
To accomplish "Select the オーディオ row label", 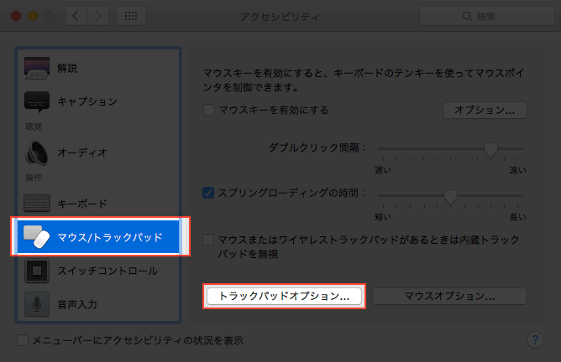I will (x=82, y=153).
